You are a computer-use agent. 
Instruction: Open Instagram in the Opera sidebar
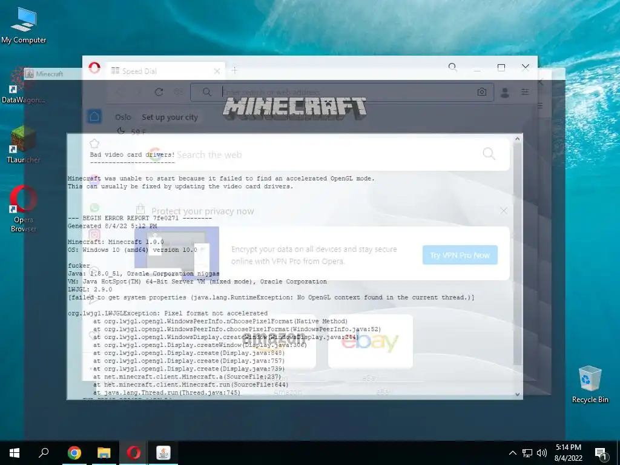pos(94,236)
